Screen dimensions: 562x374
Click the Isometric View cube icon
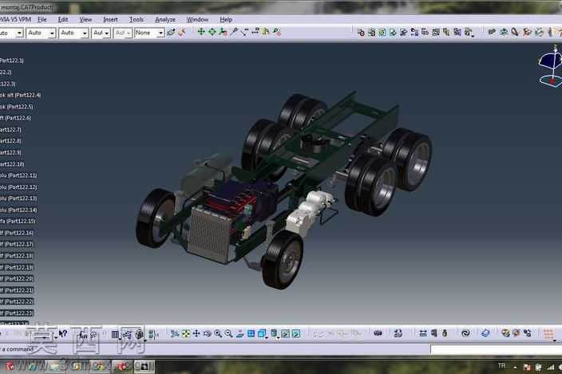262,333
